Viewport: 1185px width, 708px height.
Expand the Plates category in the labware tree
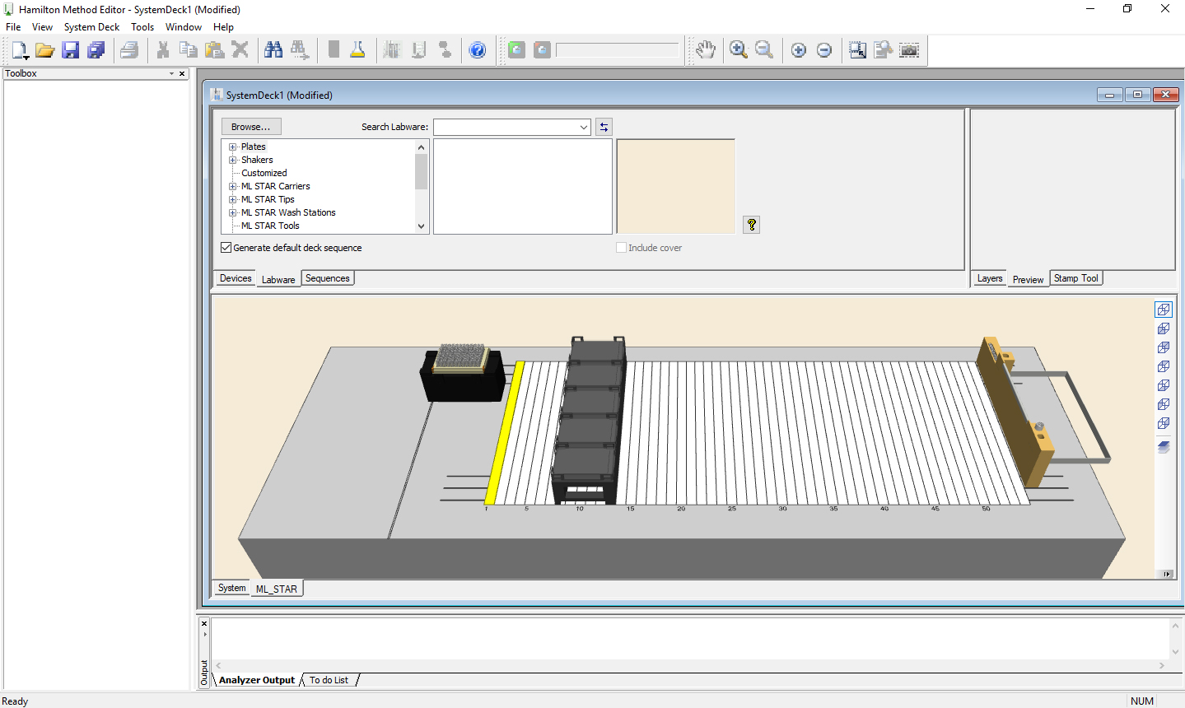232,146
